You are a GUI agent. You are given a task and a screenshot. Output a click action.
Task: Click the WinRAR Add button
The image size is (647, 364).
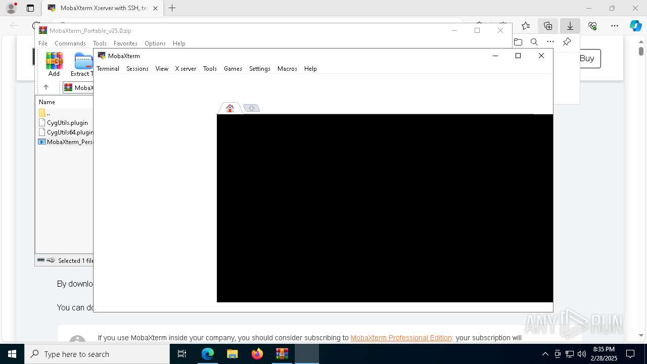(x=54, y=64)
